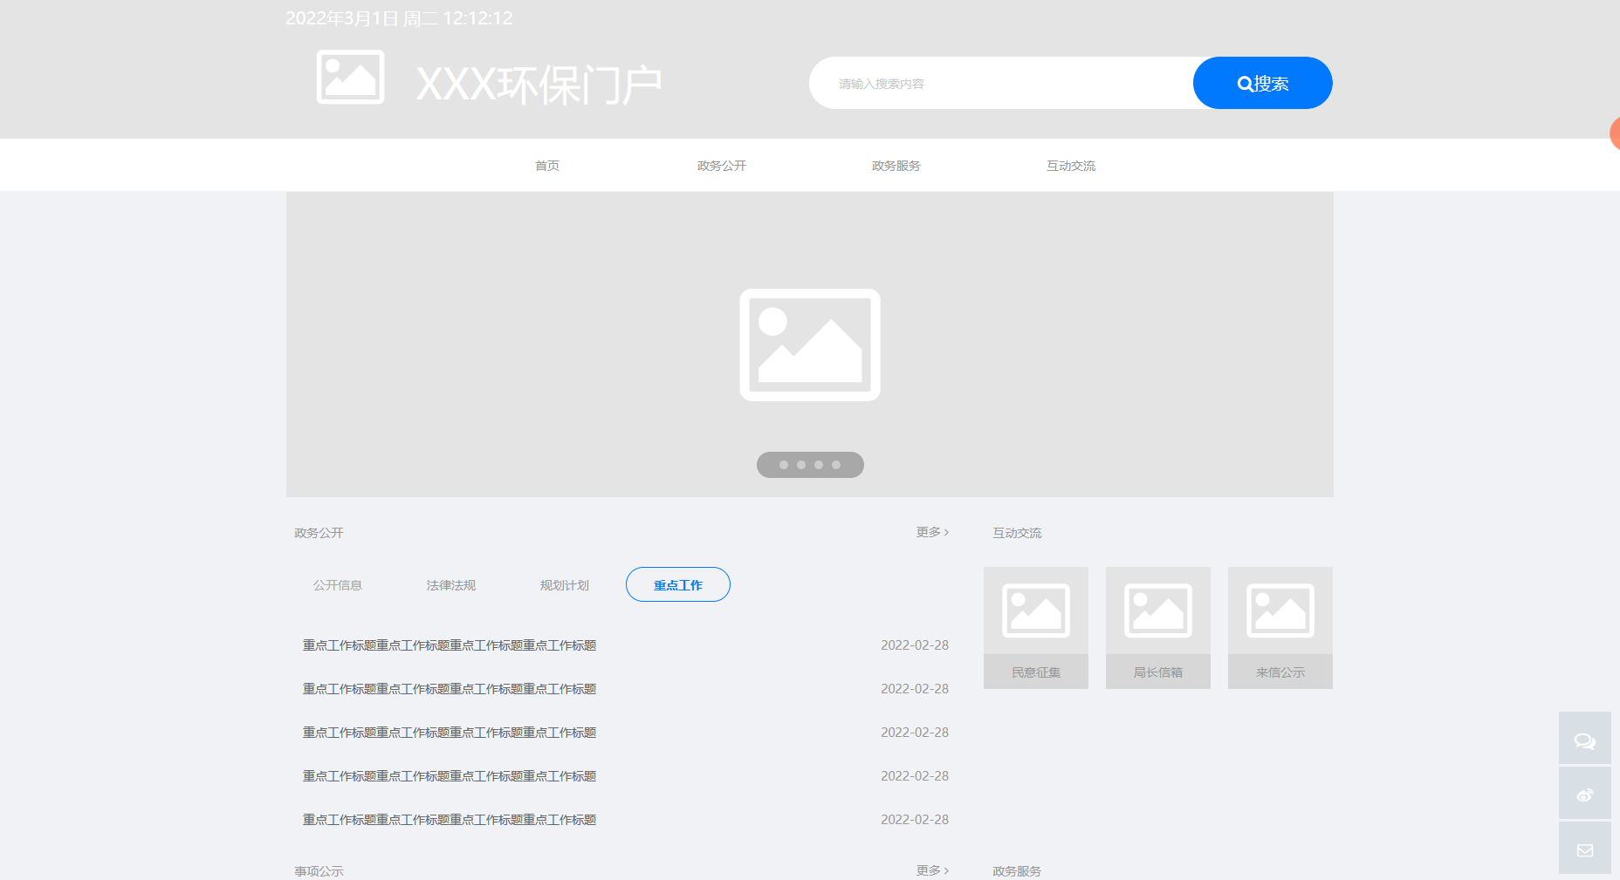Click the XXX环保门户 site title

pyautogui.click(x=539, y=85)
